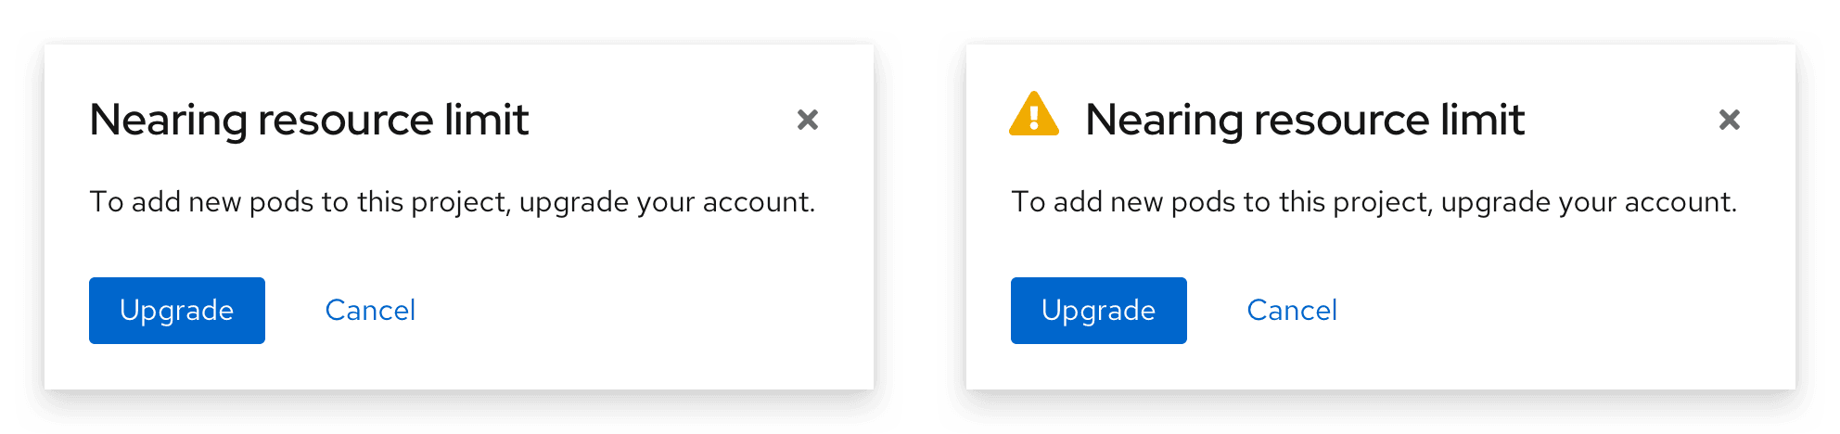This screenshot has height=434, width=1840.
Task: Click the yellow warning triangle icon
Action: (x=1033, y=116)
